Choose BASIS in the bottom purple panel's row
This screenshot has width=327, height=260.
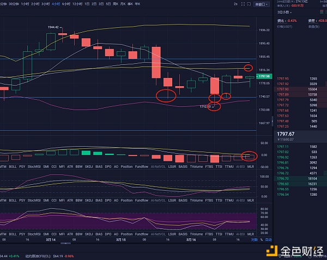(183, 234)
